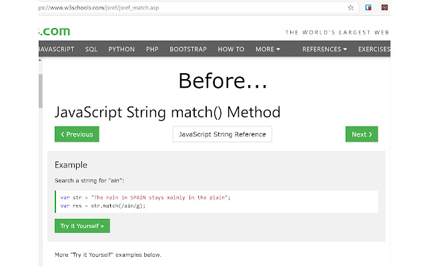Expand the REFERENCES dropdown
Viewport: 427px width, 266px height.
click(324, 49)
